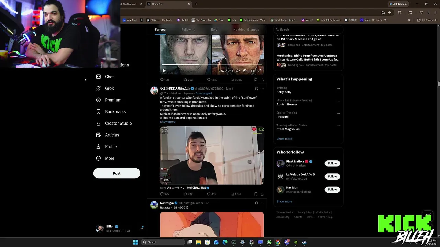
Task: Open Discord from the taskbar
Action: 287,242
